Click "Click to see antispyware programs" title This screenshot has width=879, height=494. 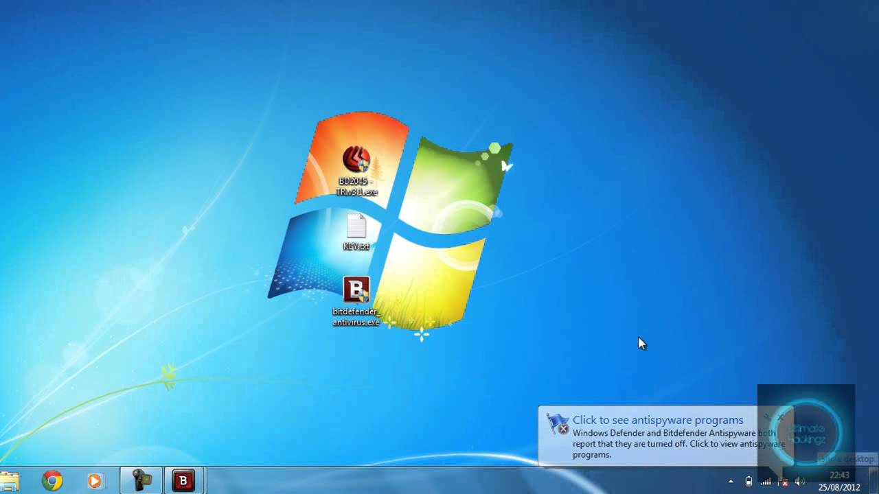(x=658, y=420)
